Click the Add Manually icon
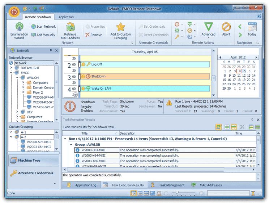 point(34,35)
